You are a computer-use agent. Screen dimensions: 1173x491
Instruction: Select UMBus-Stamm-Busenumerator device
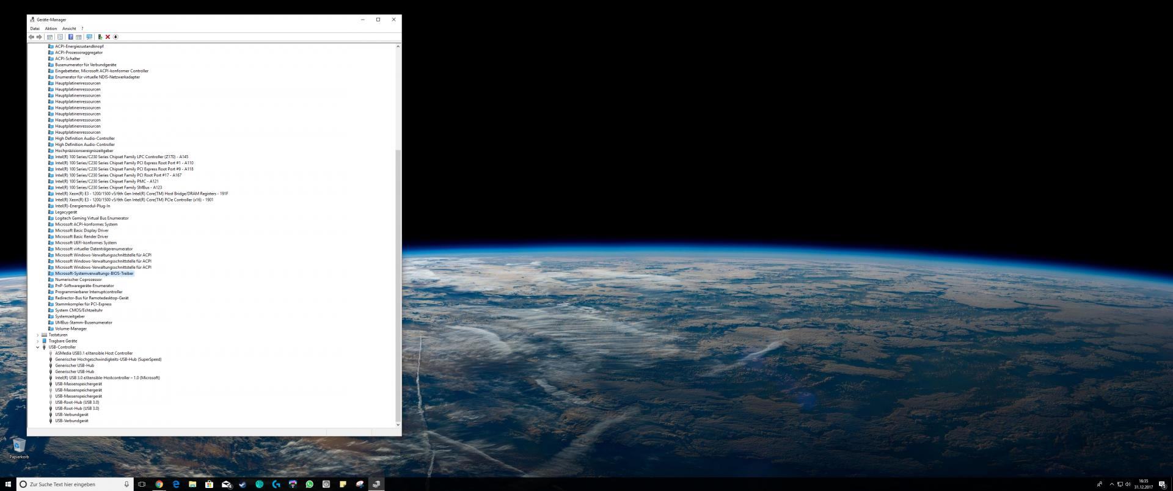pyautogui.click(x=84, y=322)
